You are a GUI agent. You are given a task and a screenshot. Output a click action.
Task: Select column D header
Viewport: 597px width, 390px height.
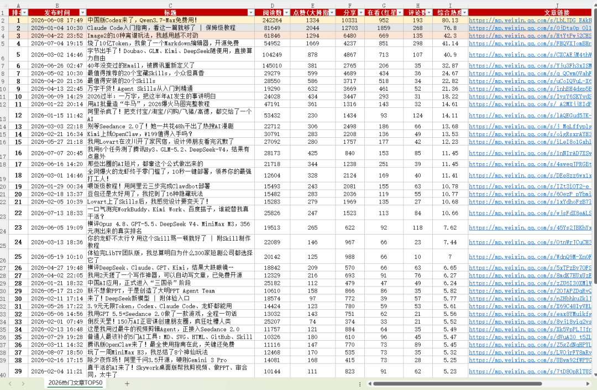coord(272,6)
